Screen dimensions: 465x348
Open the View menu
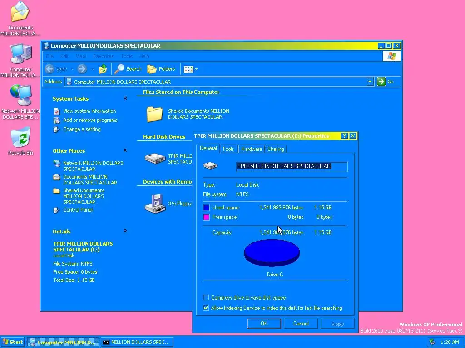pos(81,56)
